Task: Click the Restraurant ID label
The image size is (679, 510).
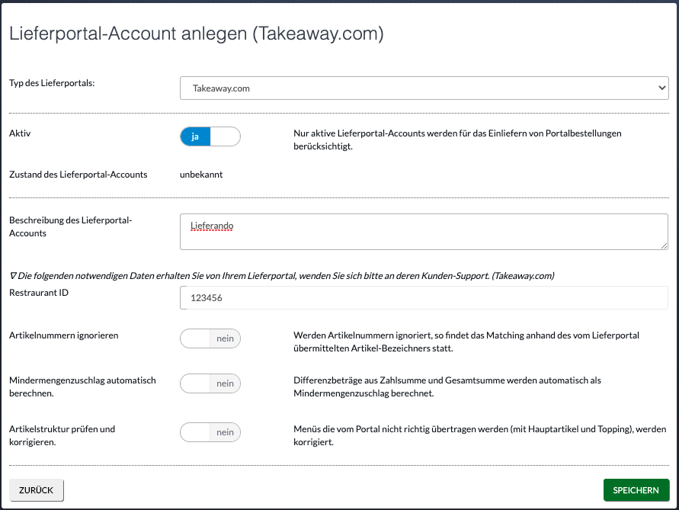Action: coord(39,293)
